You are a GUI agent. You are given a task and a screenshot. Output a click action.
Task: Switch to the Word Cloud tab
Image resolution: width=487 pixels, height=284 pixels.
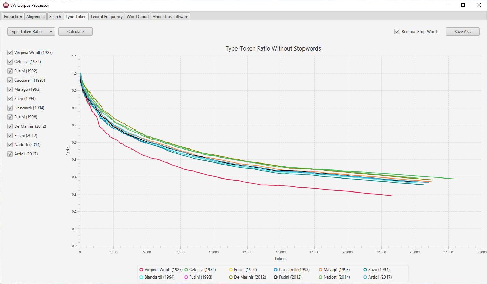click(x=138, y=17)
